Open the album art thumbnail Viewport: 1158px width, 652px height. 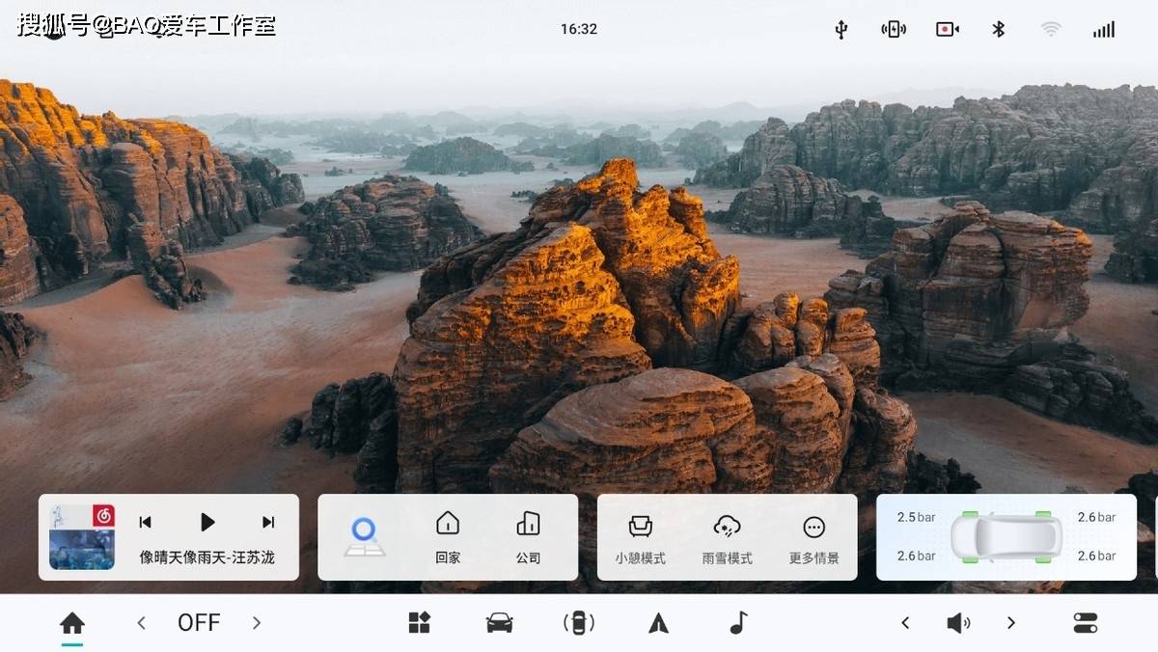click(x=82, y=537)
